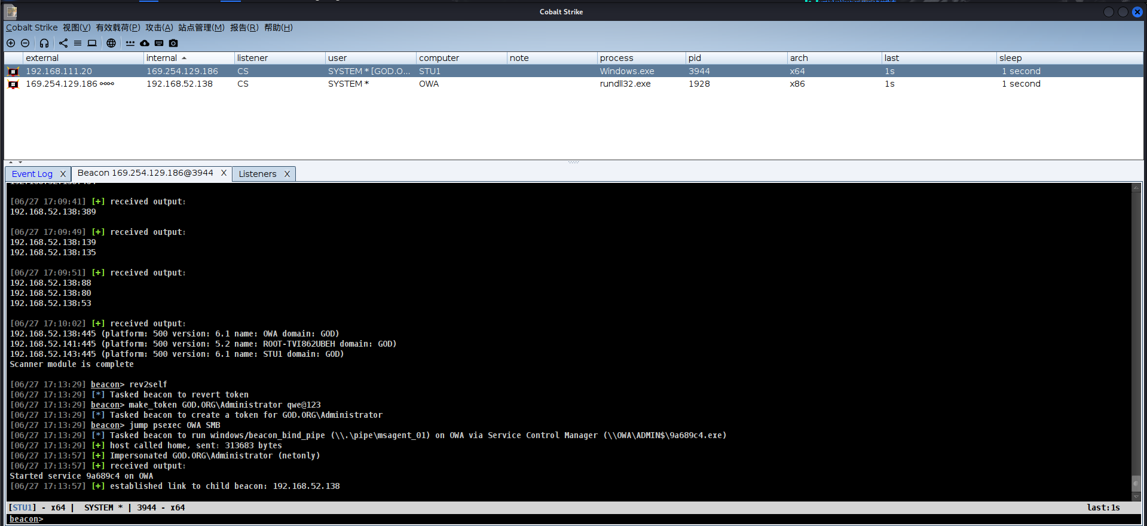Open the 帮助(H) menu

(279, 27)
